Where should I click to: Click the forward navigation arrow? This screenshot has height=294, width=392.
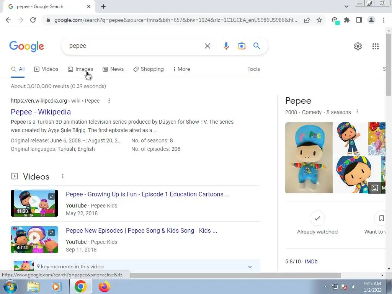[21, 20]
